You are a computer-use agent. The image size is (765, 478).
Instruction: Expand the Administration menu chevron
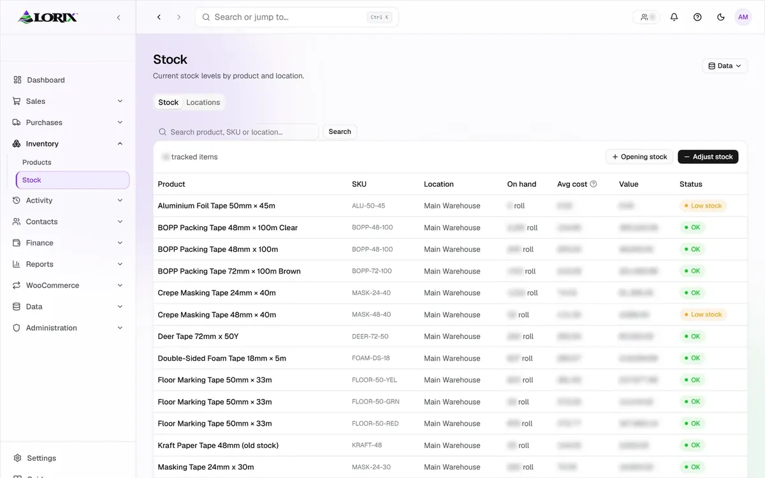(120, 328)
